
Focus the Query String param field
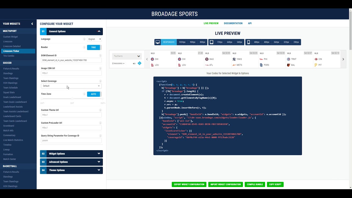point(71,141)
